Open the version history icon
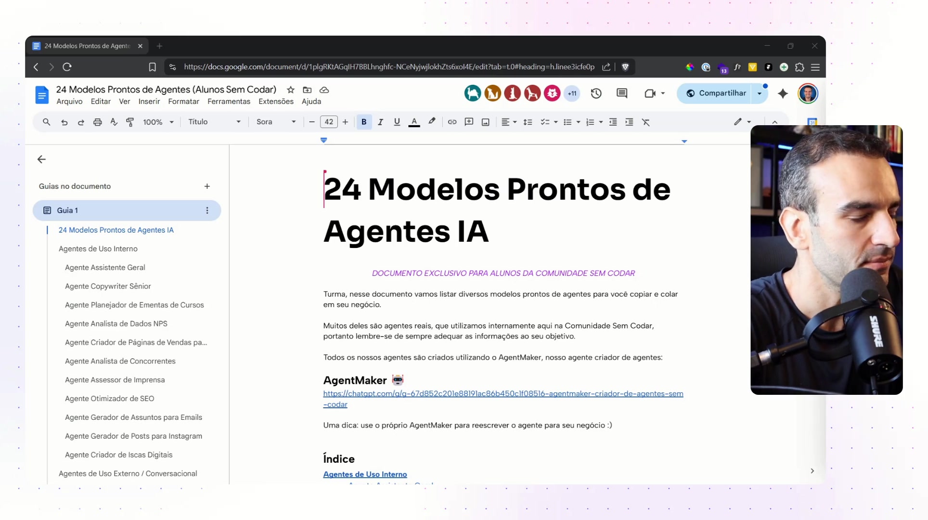Image resolution: width=928 pixels, height=520 pixels. [596, 93]
